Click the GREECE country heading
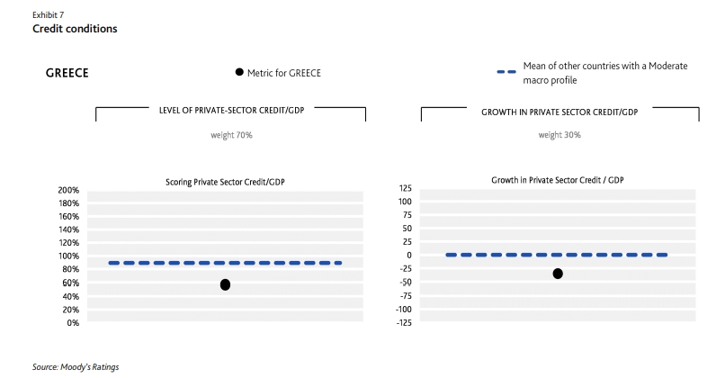725x378 pixels. [x=67, y=73]
